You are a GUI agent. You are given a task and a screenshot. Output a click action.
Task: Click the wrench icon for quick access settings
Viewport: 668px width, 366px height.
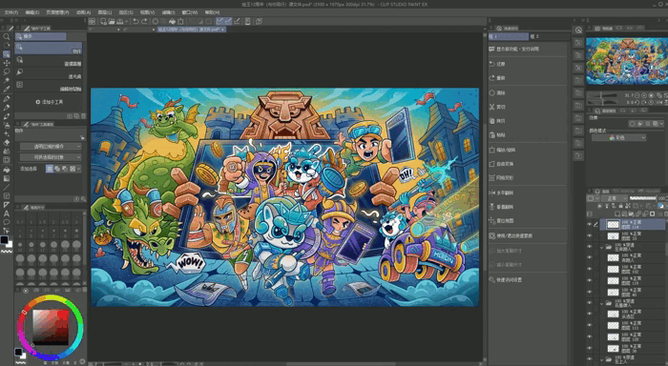[x=492, y=279]
